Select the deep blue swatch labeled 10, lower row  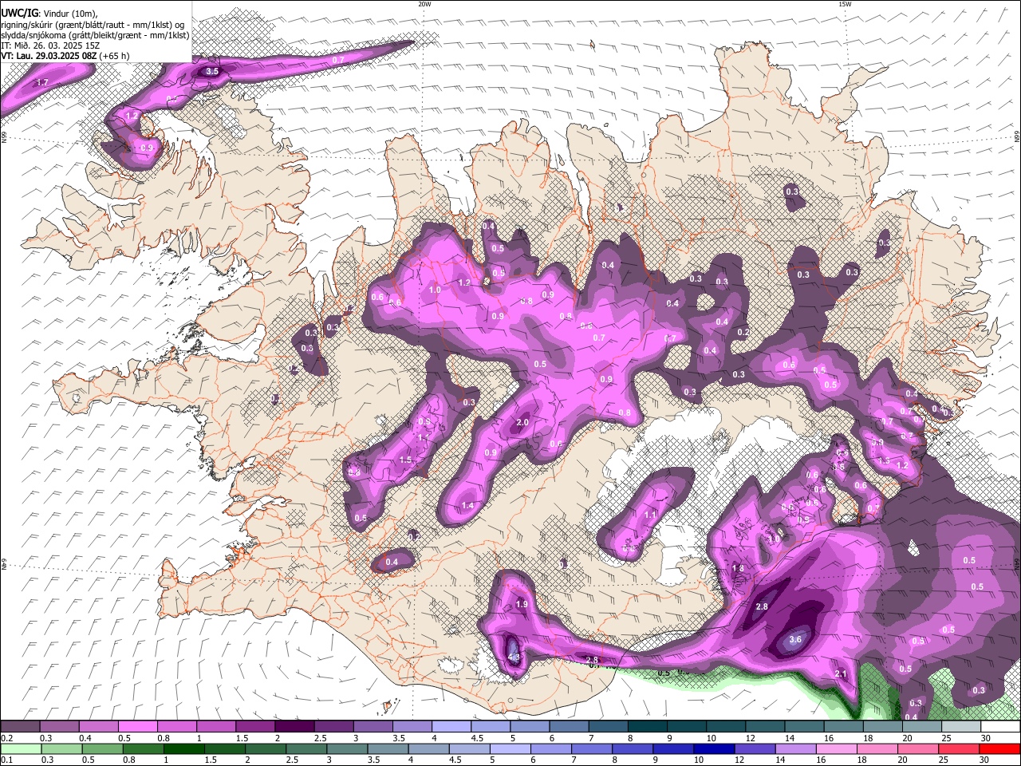pos(714,749)
